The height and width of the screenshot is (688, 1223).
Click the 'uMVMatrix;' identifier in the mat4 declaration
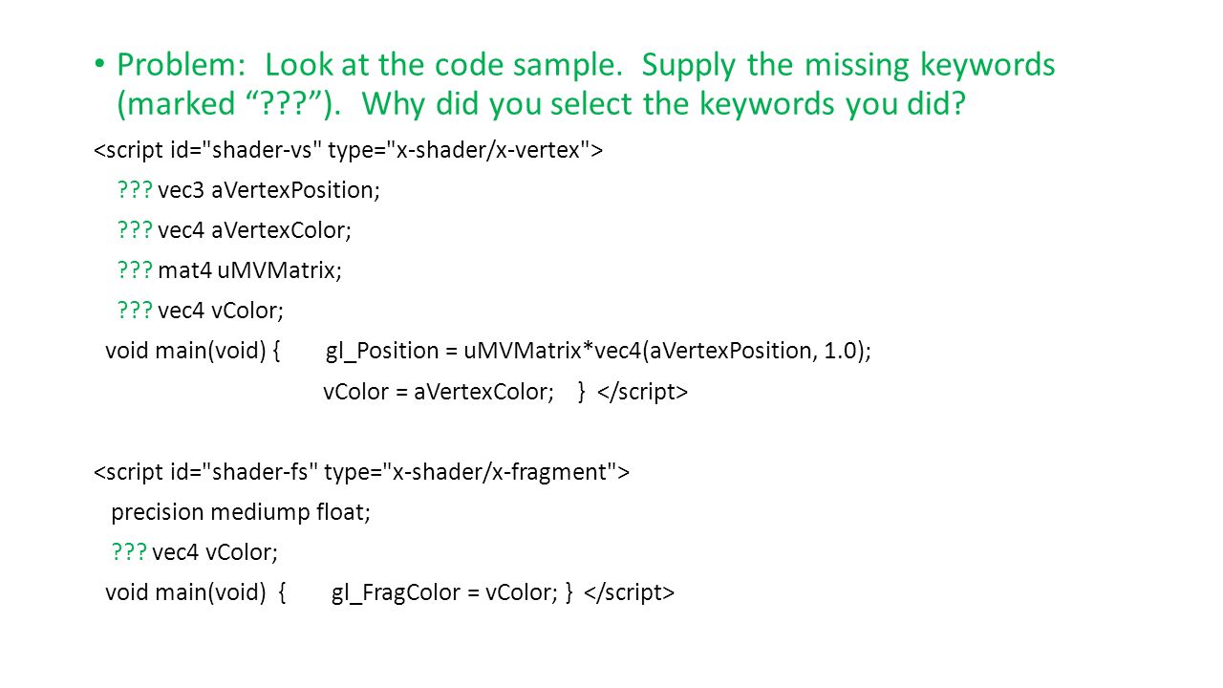click(280, 270)
